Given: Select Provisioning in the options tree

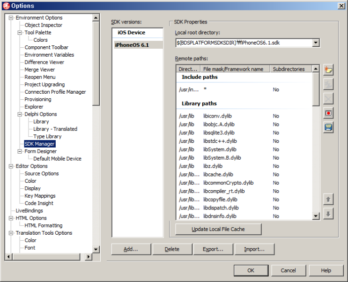Looking at the screenshot, I should coord(38,99).
